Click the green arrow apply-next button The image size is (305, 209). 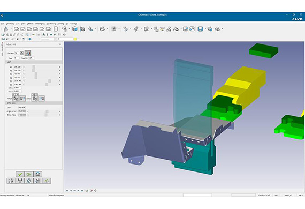pyautogui.click(x=29, y=174)
